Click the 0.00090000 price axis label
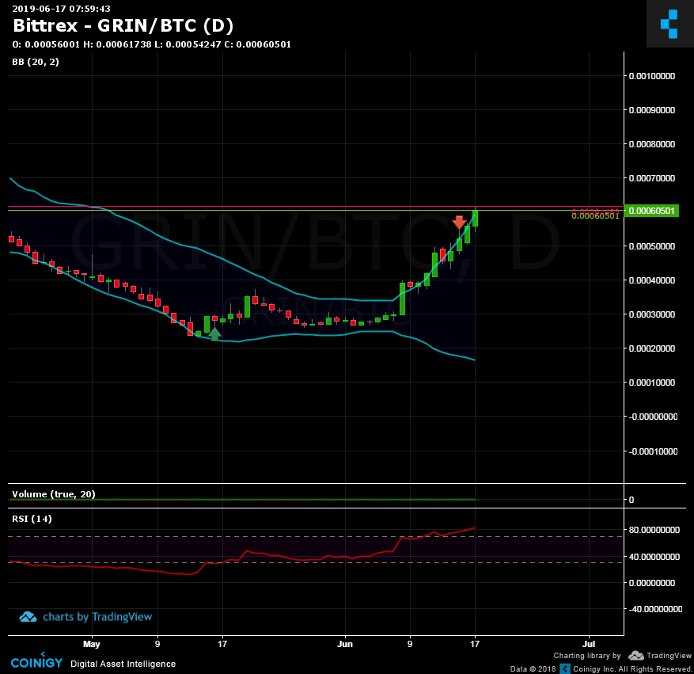This screenshot has width=694, height=674. 652,110
